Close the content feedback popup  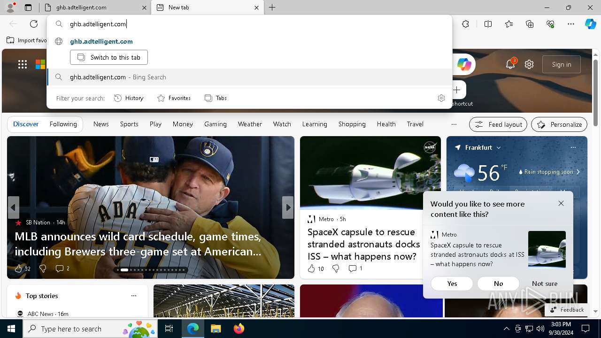[x=561, y=203]
